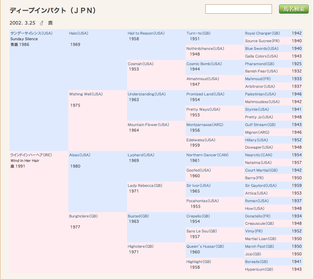Image resolution: width=314 pixels, height=279 pixels.
Task: Select Lyphard(USA) link
Action: pyautogui.click(x=141, y=155)
